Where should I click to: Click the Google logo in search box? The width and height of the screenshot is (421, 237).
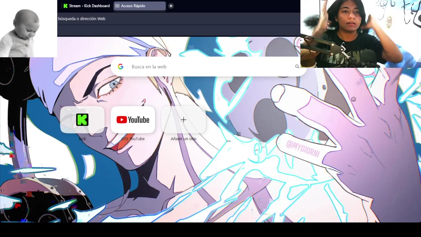coord(121,66)
